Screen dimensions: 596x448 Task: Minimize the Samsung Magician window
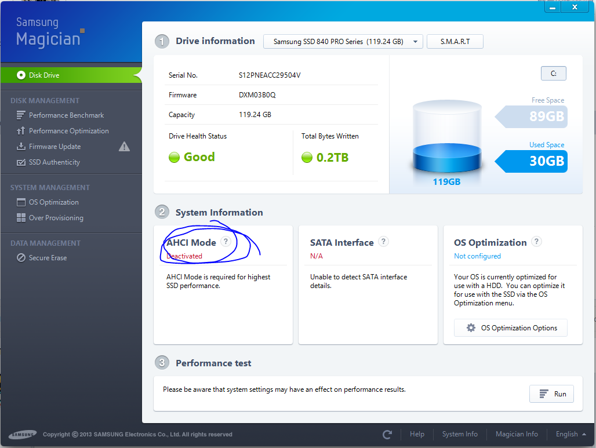[x=553, y=8]
